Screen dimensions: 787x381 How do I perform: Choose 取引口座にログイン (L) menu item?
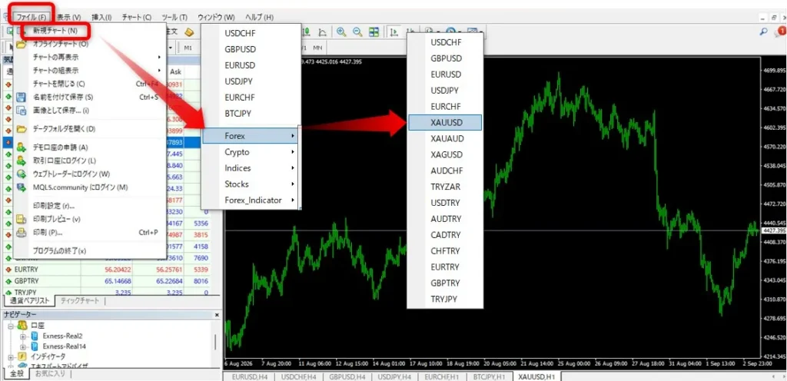coord(89,161)
